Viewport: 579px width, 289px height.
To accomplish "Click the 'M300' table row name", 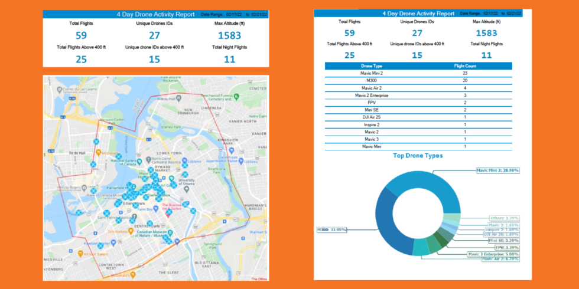I will [372, 81].
